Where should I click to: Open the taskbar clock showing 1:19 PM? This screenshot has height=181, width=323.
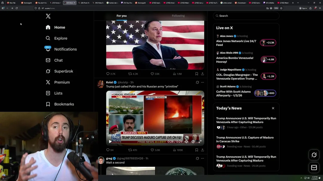314,178
